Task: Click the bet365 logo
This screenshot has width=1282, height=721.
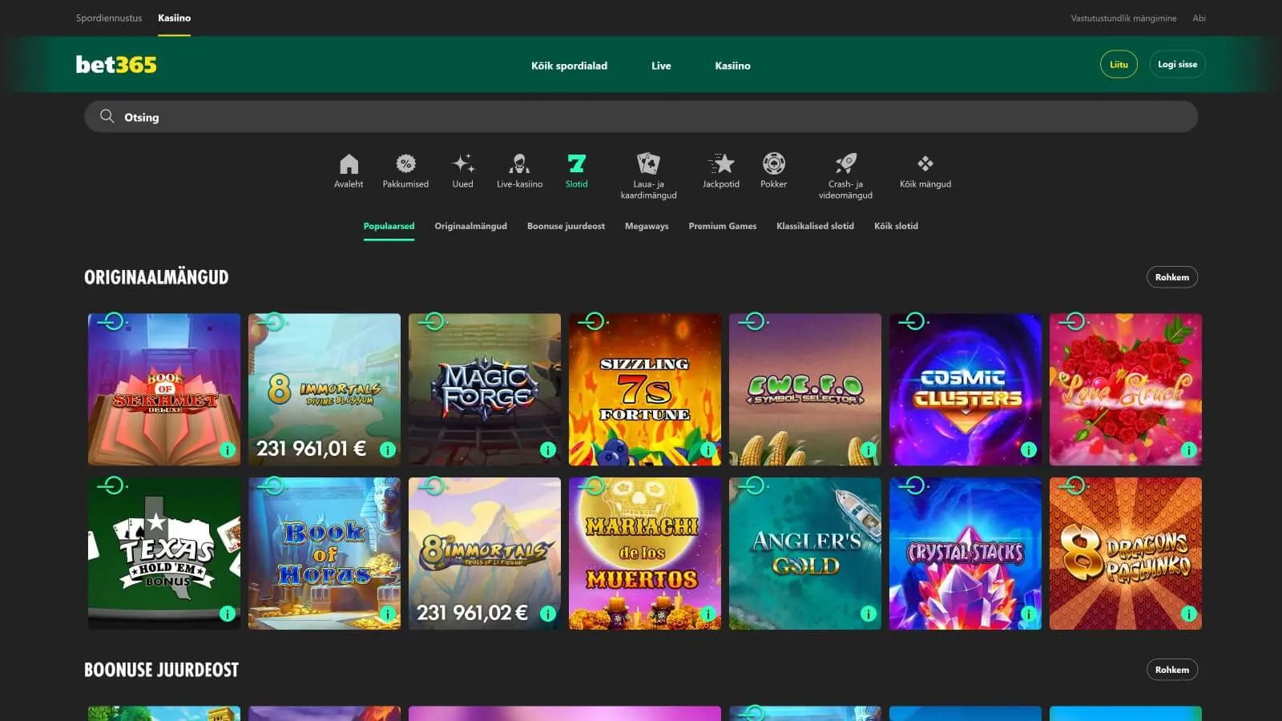Action: tap(116, 65)
